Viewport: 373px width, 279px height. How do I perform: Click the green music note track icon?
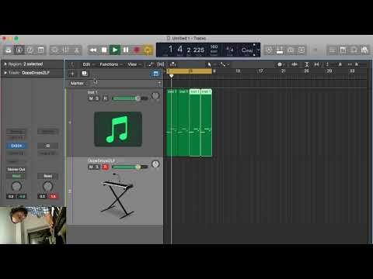118,129
